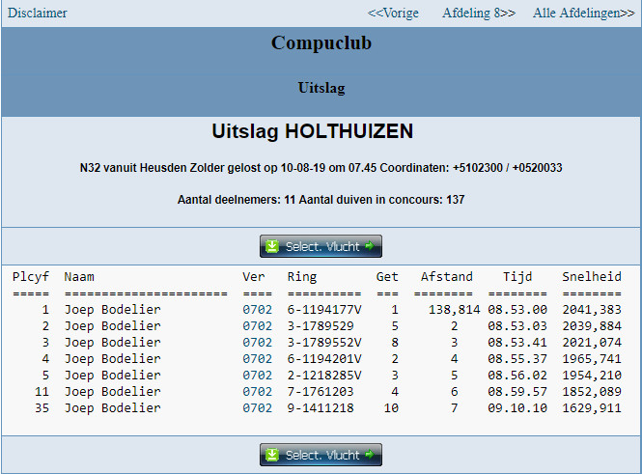Open club 0702 link for ring 2-1218285V
Image resolution: width=642 pixels, height=474 pixels.
[x=257, y=375]
